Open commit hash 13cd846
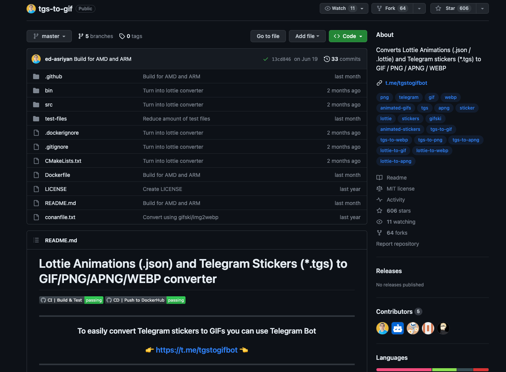The width and height of the screenshot is (506, 372). [281, 59]
